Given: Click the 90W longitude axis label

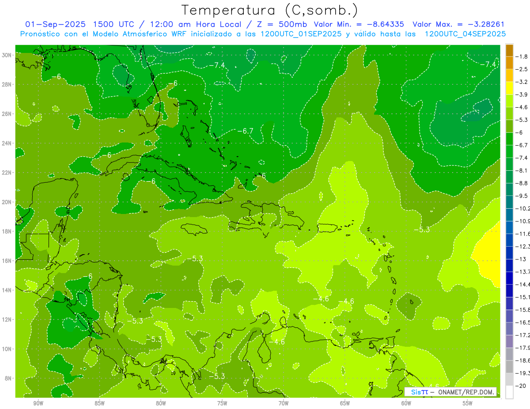Looking at the screenshot, I should point(38,403).
